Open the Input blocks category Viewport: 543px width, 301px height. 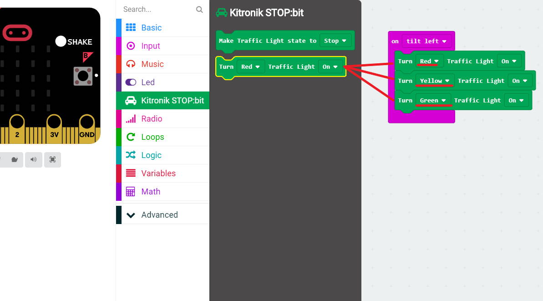click(x=163, y=46)
